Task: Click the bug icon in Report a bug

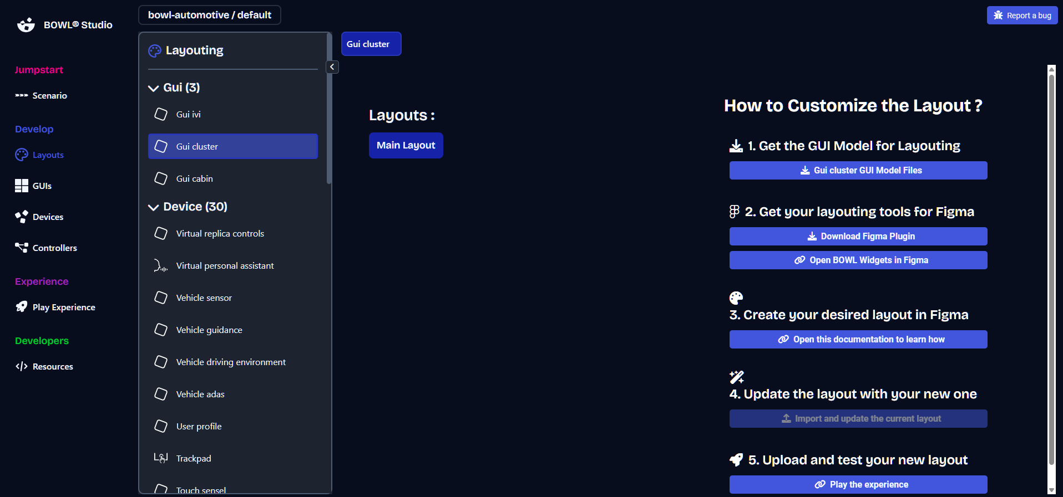Action: pyautogui.click(x=998, y=16)
